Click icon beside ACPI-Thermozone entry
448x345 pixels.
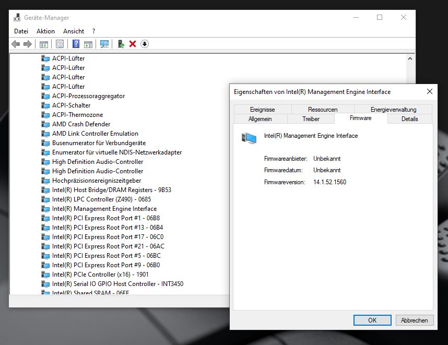(45, 115)
